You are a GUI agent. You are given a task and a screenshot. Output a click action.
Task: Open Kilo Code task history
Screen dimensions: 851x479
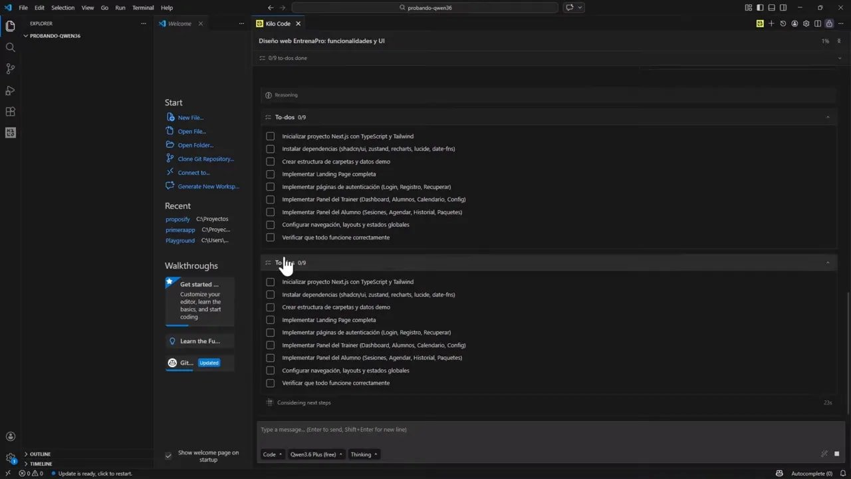pos(783,23)
